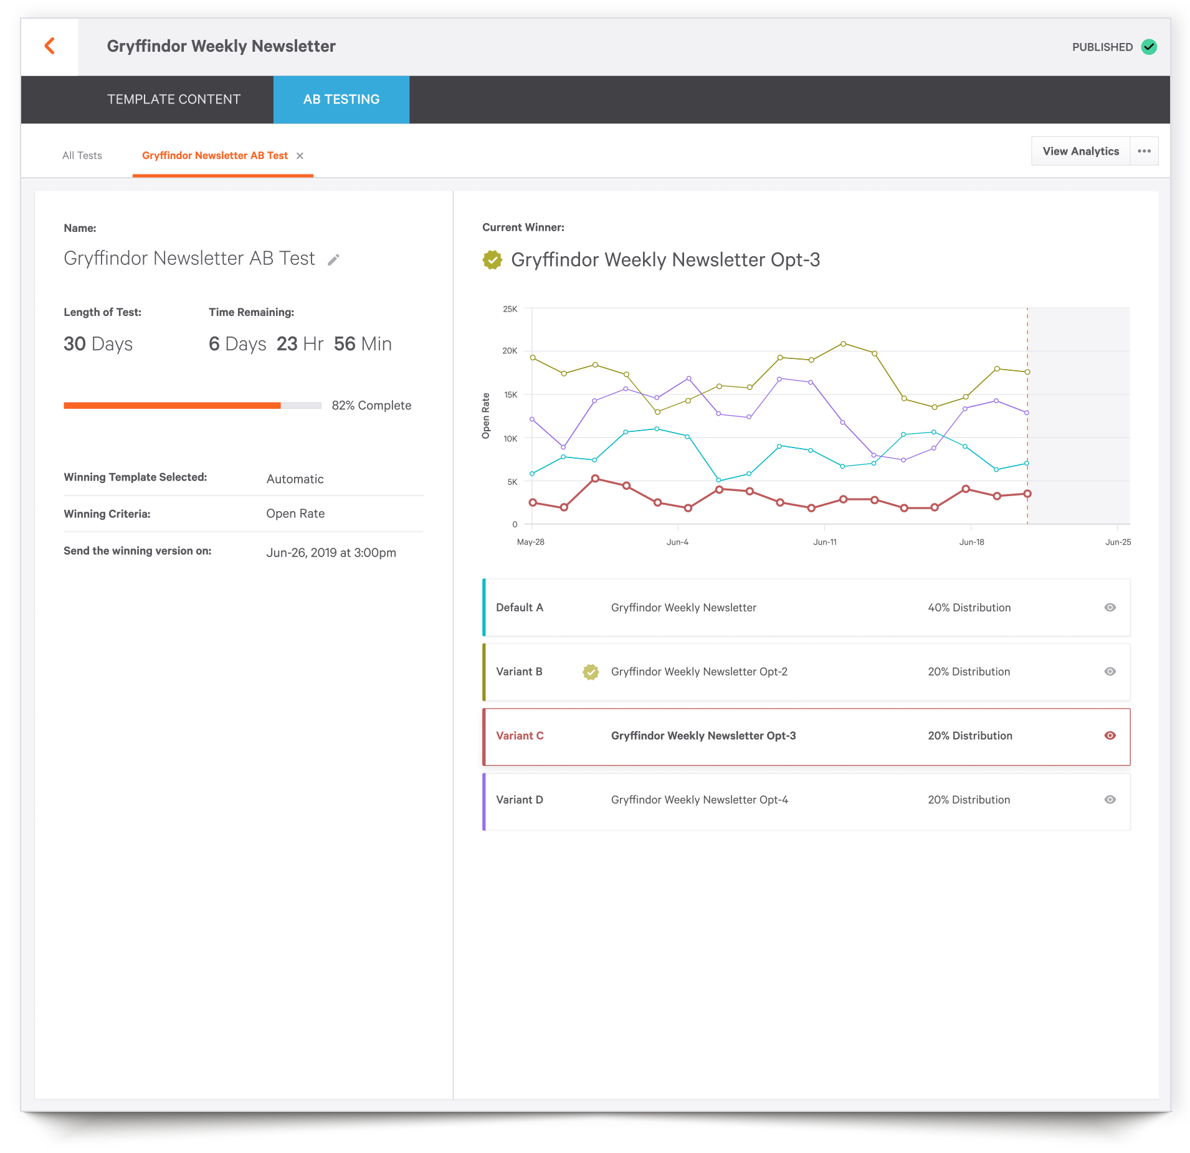Select Gryffindor Newsletter AB Test tab
This screenshot has height=1153, width=1190.
215,156
